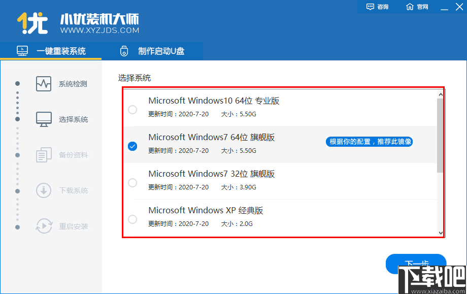Click the system list scrollbar thumb
467x294 pixels.
click(440, 136)
